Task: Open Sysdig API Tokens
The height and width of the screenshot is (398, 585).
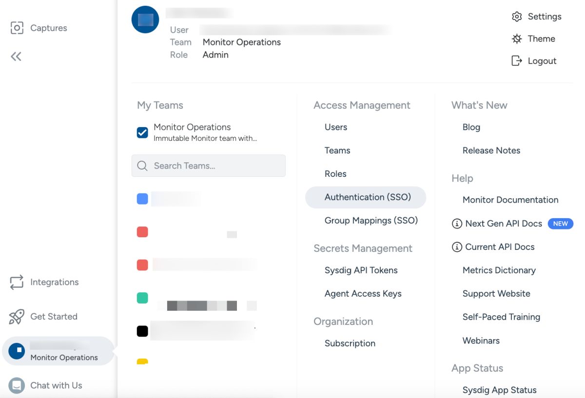Action: point(361,270)
